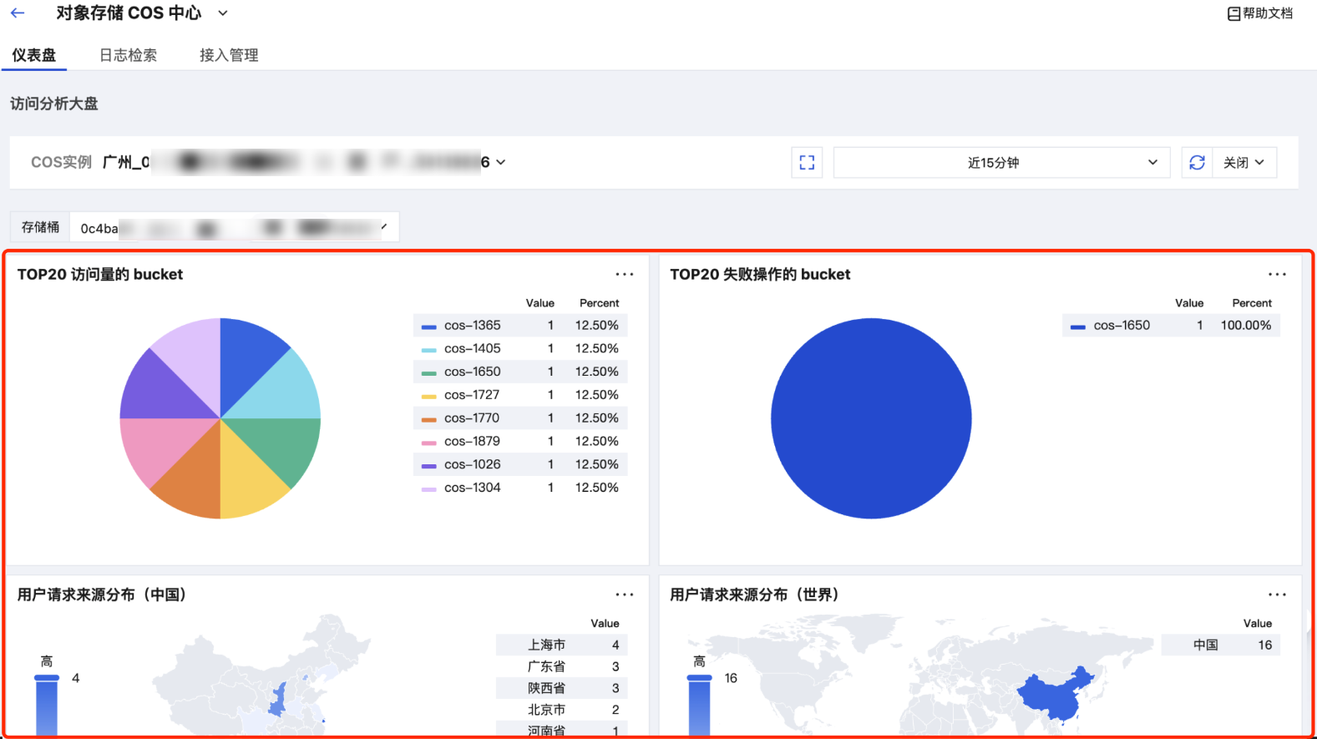Toggle cos-1770 legend entry visibility
Screen dimensions: 1317x739
pos(471,418)
